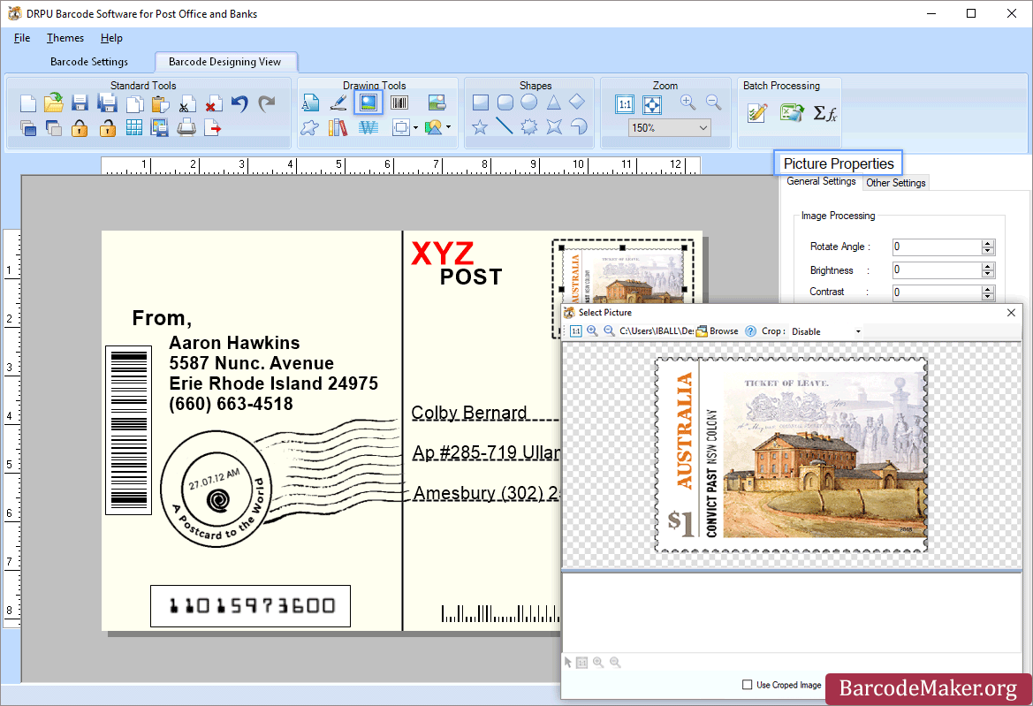Screen dimensions: 1033x706
Task: Show the grid using the grid icon
Action: coord(133,127)
